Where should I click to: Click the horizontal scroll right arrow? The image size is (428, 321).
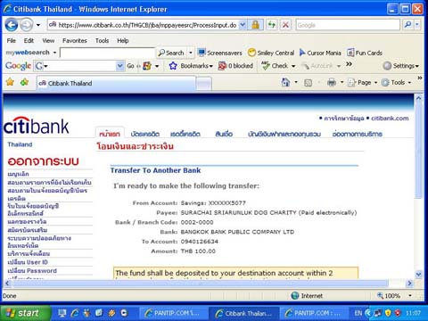(x=409, y=284)
